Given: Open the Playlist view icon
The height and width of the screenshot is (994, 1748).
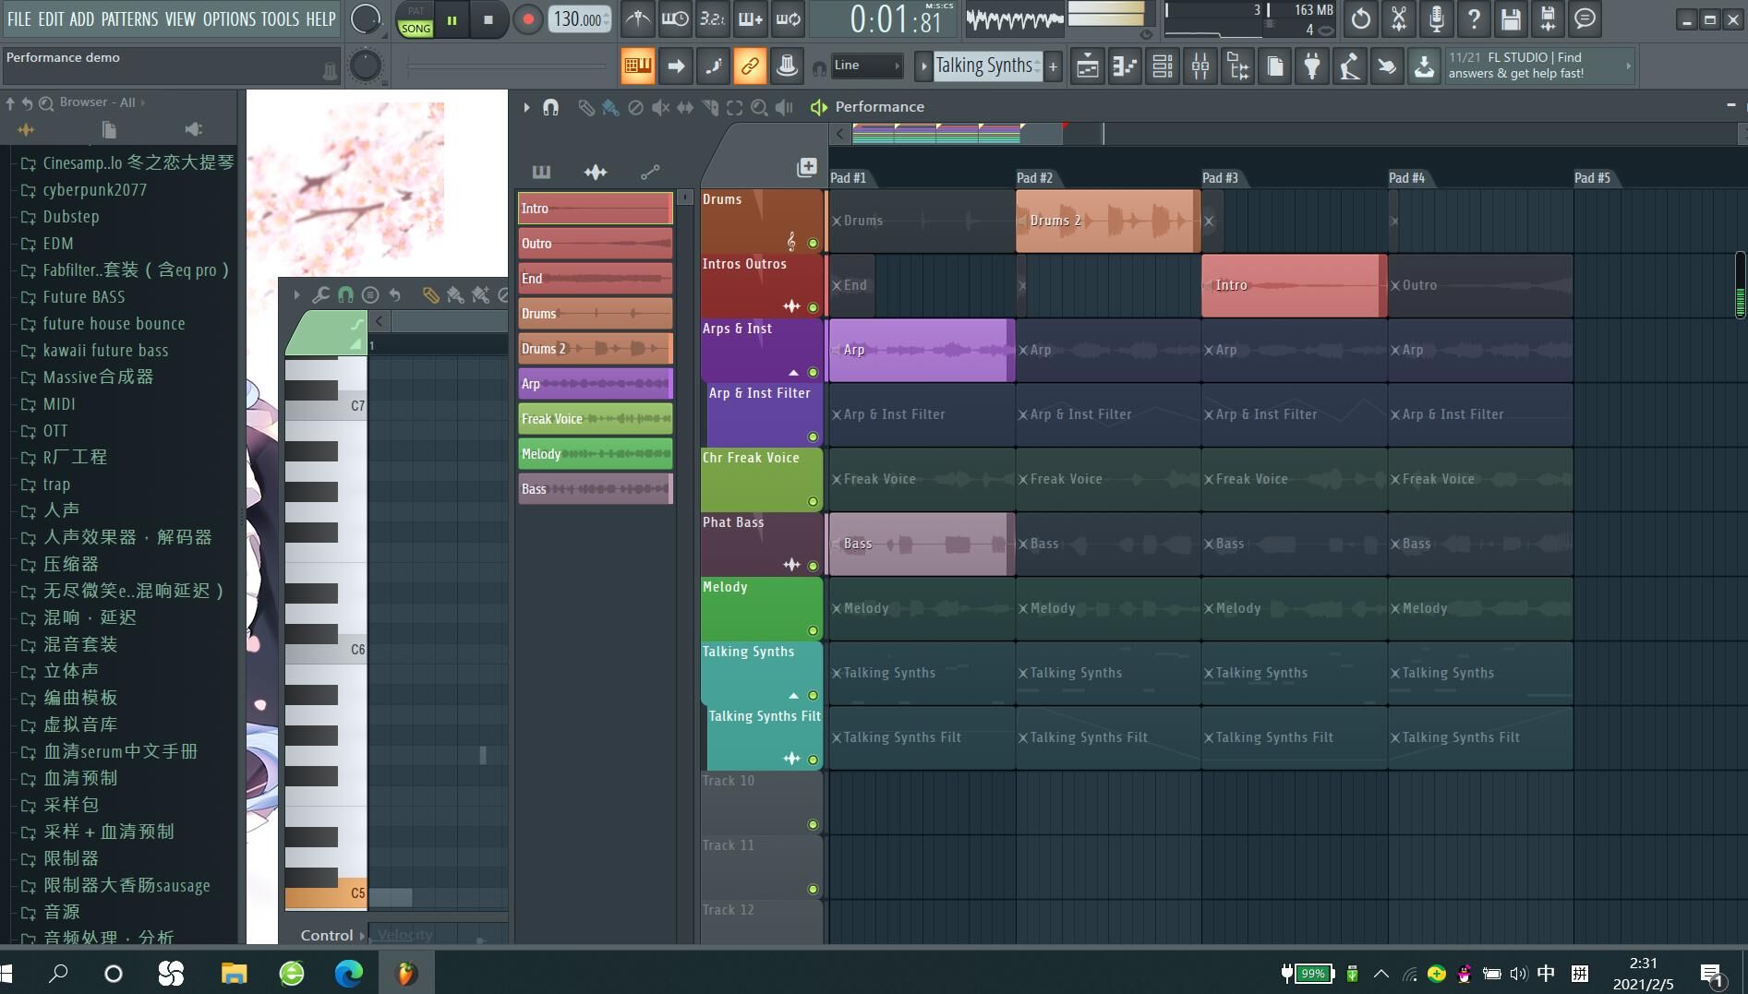Looking at the screenshot, I should (x=1088, y=66).
